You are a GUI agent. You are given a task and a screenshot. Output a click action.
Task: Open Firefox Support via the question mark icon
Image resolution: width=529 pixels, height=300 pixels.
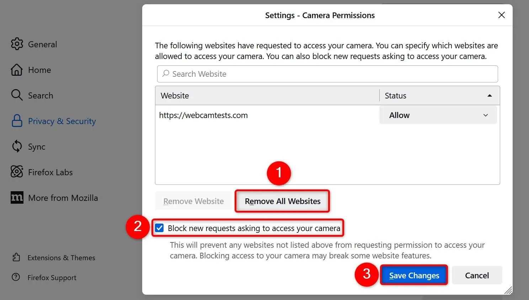(17, 277)
